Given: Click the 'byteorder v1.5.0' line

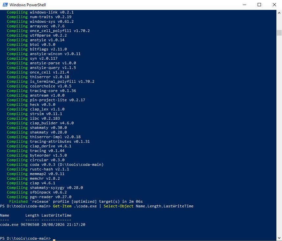Looking at the screenshot, I should 37,155.
